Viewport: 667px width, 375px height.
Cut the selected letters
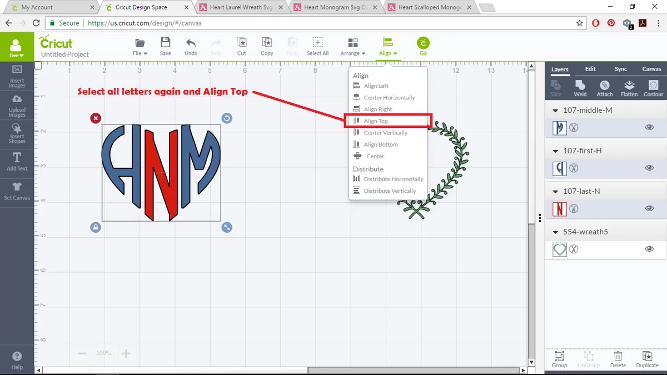[x=241, y=47]
